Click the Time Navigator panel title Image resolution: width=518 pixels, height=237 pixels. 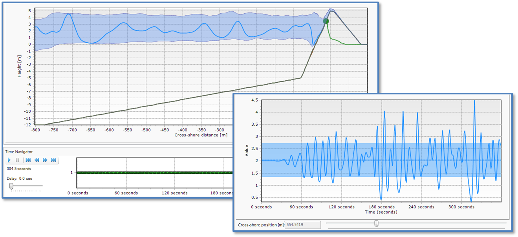click(18, 152)
